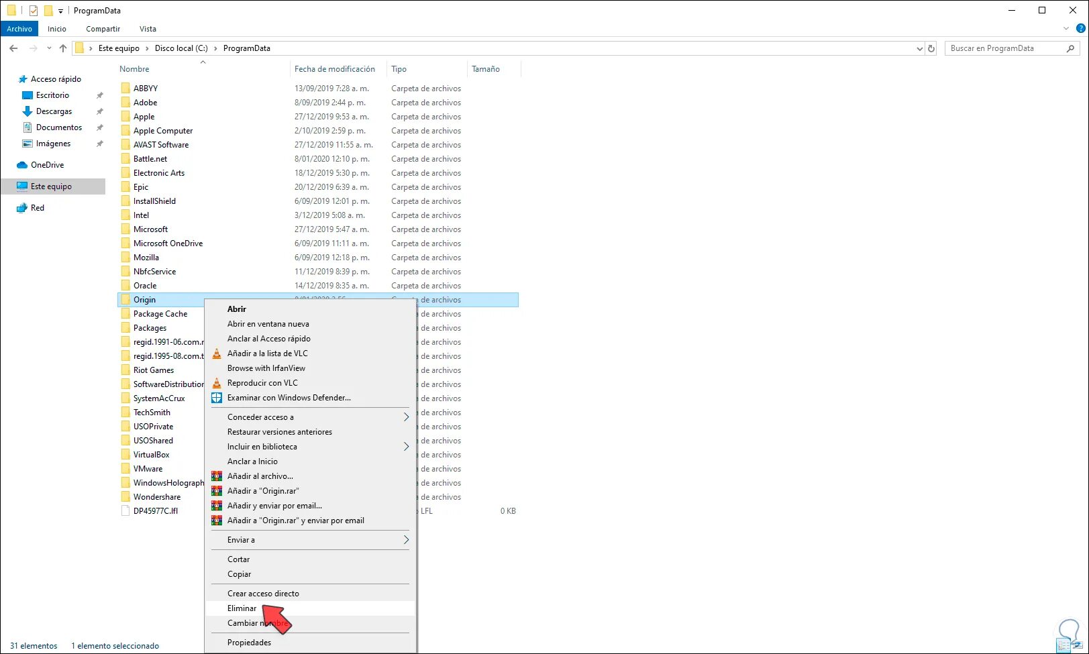Click the Forward navigation arrow
The height and width of the screenshot is (654, 1089).
(x=33, y=48)
